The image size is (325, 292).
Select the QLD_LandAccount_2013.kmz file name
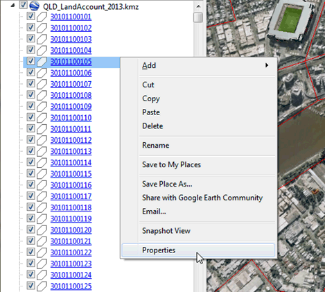pyautogui.click(x=91, y=7)
